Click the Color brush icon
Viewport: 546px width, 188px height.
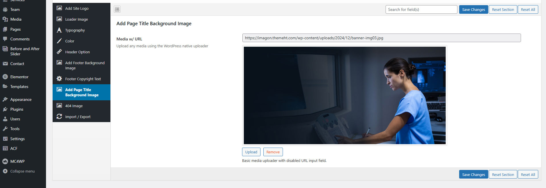click(59, 41)
